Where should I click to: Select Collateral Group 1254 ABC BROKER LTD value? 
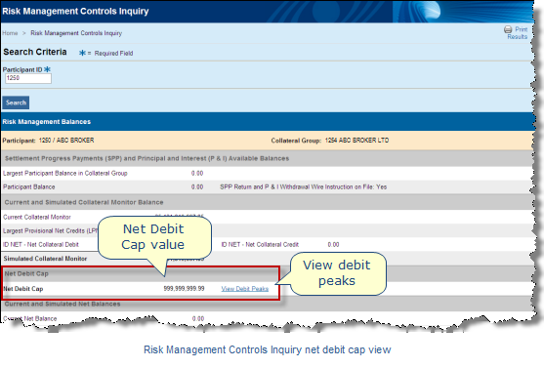click(356, 141)
